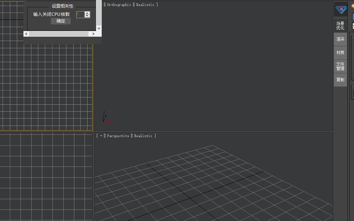Go to the 复制 tab
354x221 pixels.
click(340, 80)
